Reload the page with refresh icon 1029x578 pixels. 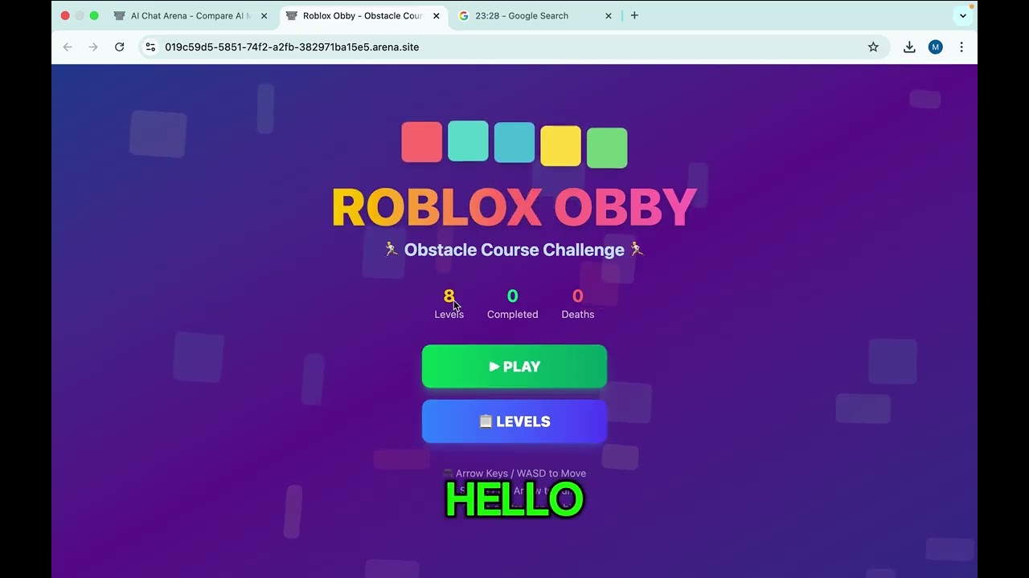(120, 47)
